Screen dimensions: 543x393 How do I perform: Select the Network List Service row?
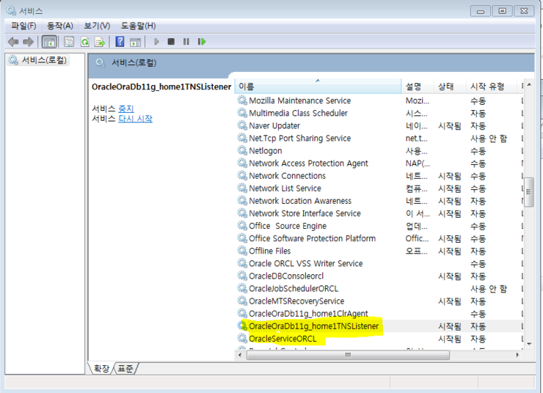[379, 188]
